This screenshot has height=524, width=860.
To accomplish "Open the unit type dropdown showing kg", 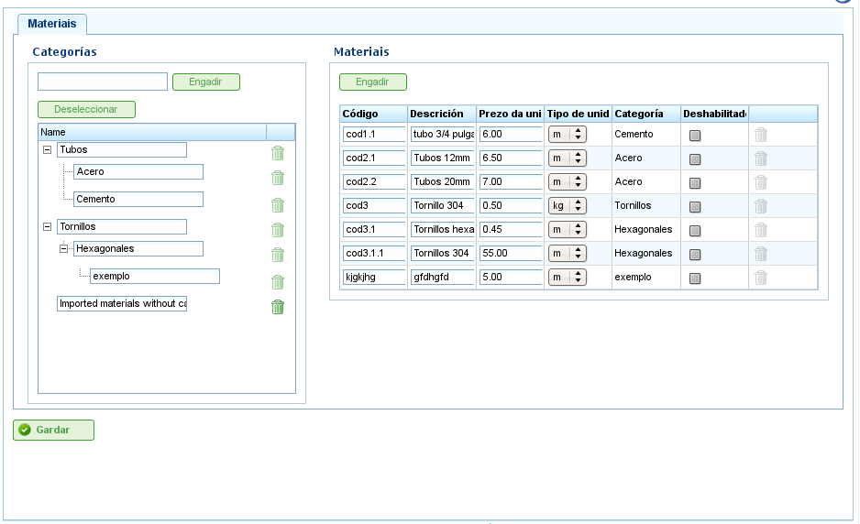I will (568, 205).
